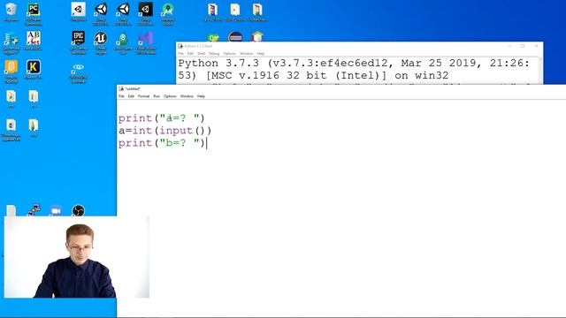Open Options menu in Python Shell window

230,53
